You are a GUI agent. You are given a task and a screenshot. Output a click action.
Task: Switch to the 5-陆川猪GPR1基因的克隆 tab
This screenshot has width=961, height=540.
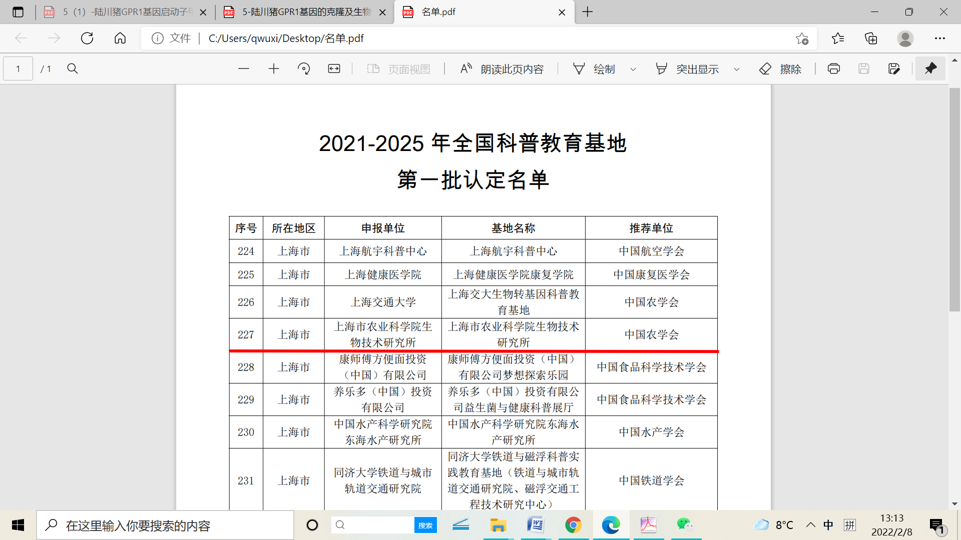305,12
